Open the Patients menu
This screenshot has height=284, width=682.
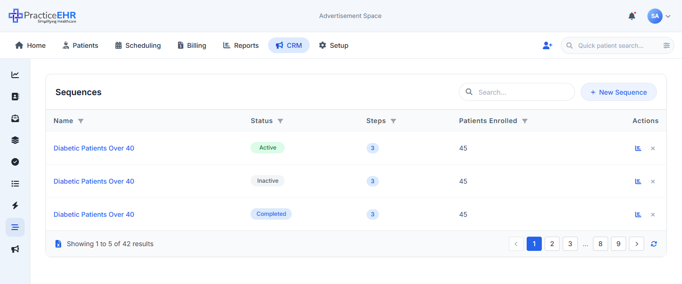[81, 45]
